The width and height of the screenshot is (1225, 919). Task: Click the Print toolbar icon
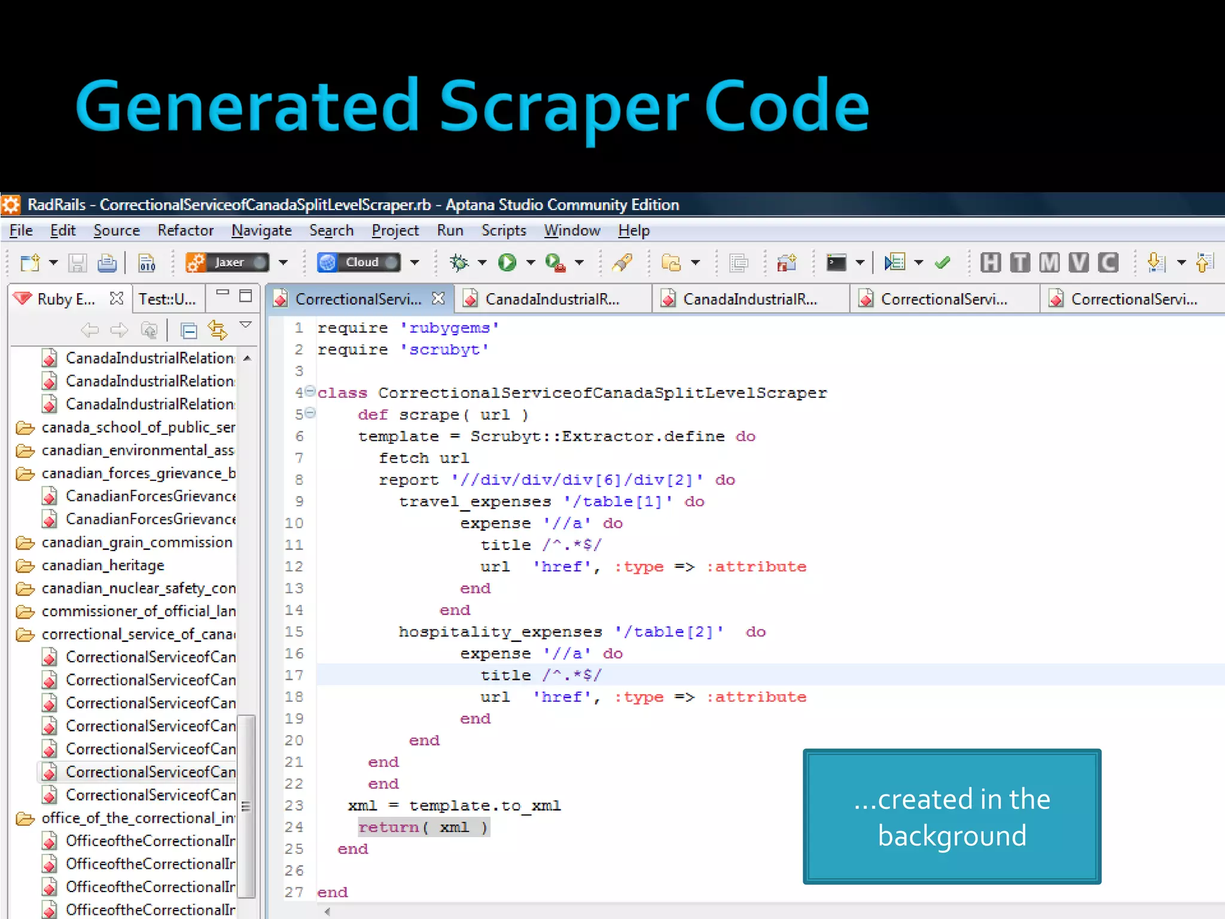click(107, 262)
